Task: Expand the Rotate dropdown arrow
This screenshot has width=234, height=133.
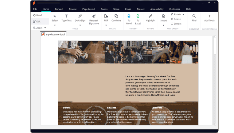Action: coord(183,14)
